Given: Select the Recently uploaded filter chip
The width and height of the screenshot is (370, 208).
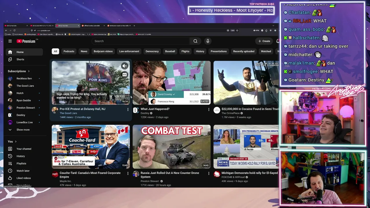Looking at the screenshot, I should tap(244, 51).
